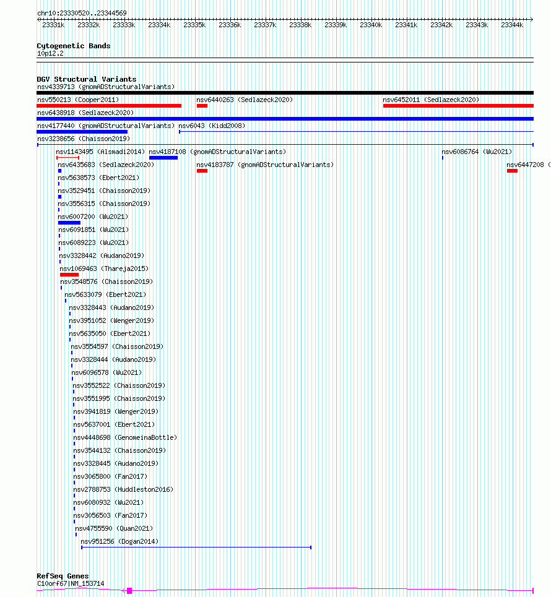Open nsv550213 (Cooper2011) variant label
The width and height of the screenshot is (551, 597).
(x=78, y=100)
